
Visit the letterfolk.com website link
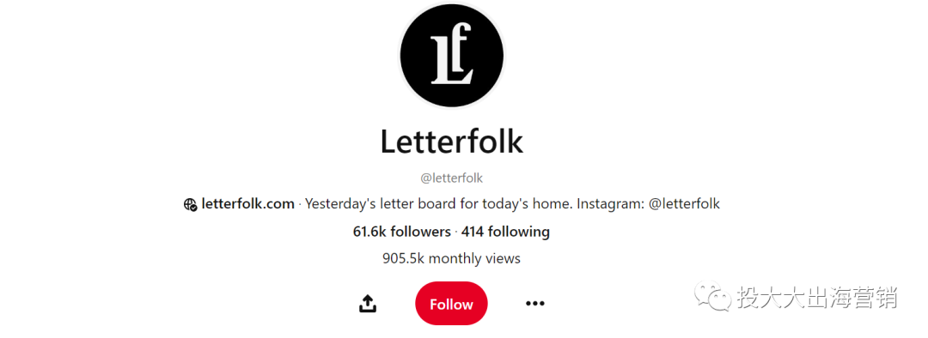coord(248,204)
